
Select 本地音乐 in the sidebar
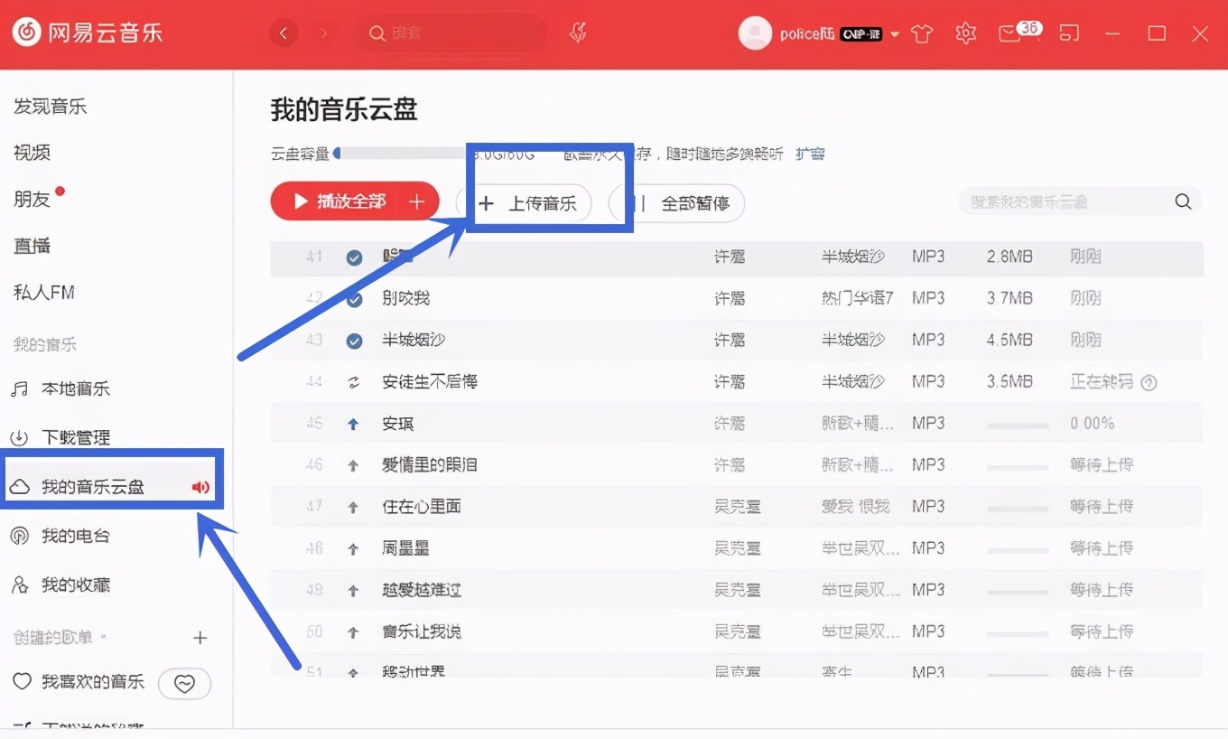coord(72,388)
